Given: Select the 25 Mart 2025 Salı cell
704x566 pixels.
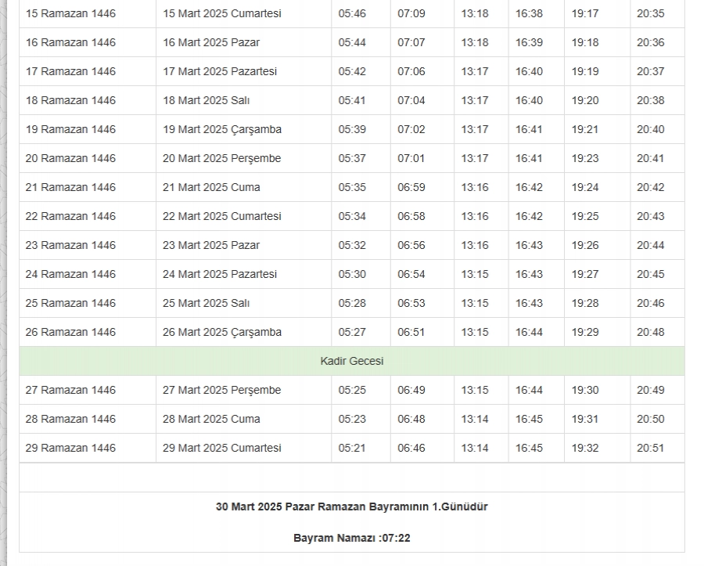Looking at the screenshot, I should (x=207, y=303).
